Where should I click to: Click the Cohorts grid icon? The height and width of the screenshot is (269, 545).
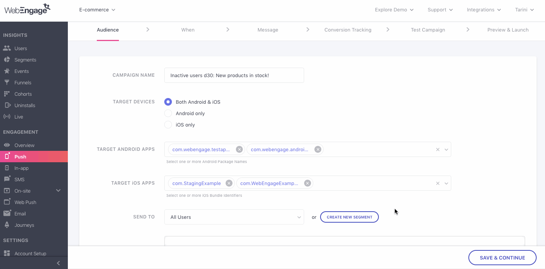7,94
